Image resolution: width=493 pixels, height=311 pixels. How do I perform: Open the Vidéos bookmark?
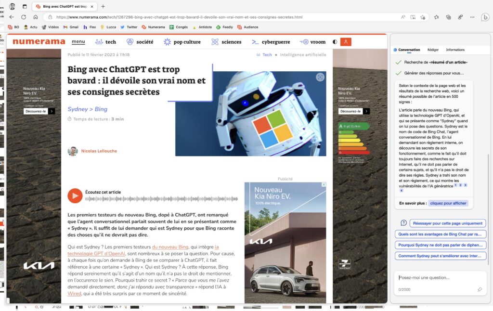click(50, 27)
